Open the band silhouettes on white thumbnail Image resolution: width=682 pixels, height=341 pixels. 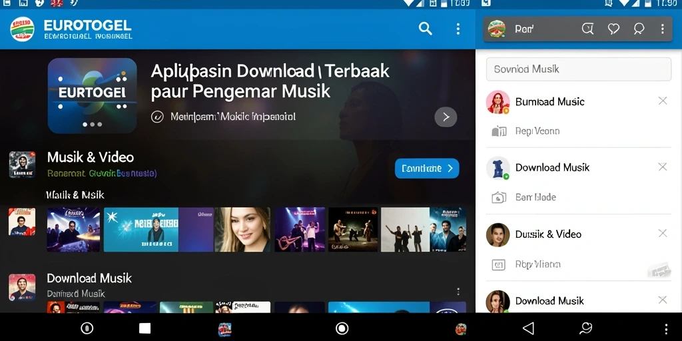pos(405,229)
